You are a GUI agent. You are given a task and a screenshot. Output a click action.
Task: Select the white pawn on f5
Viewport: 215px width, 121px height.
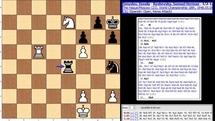coord(83,52)
